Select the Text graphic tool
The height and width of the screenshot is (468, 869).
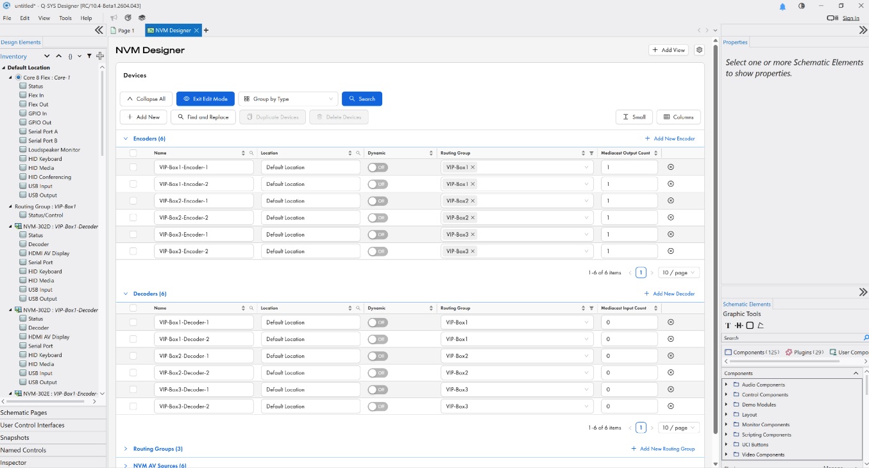(x=728, y=326)
